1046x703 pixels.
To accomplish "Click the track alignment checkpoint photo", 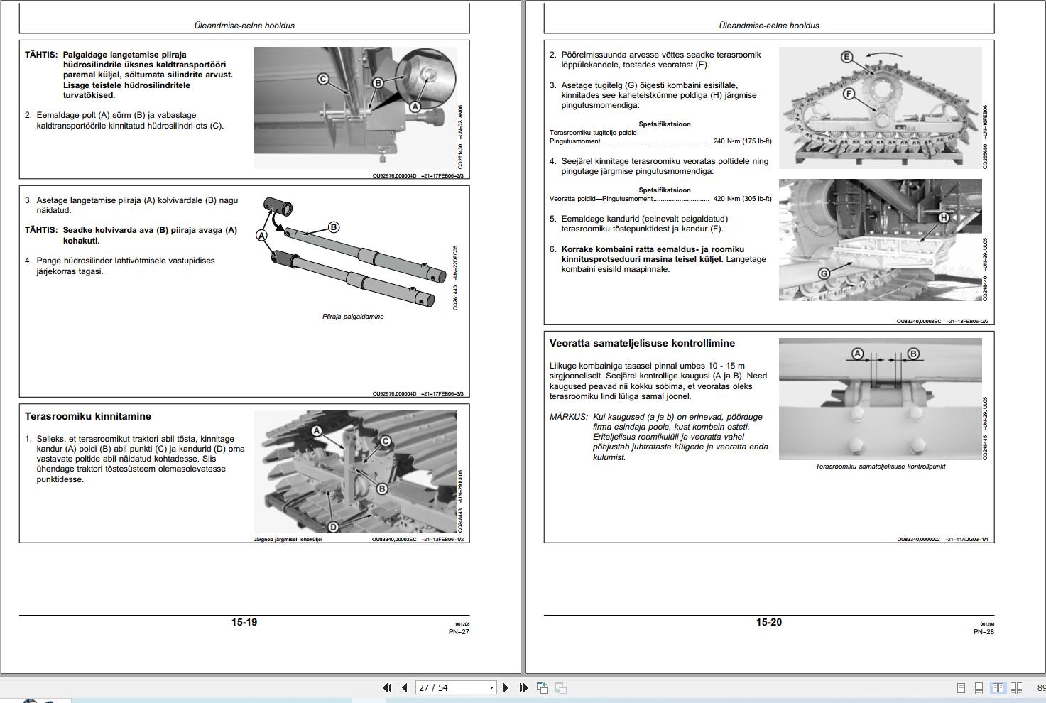I will (881, 399).
